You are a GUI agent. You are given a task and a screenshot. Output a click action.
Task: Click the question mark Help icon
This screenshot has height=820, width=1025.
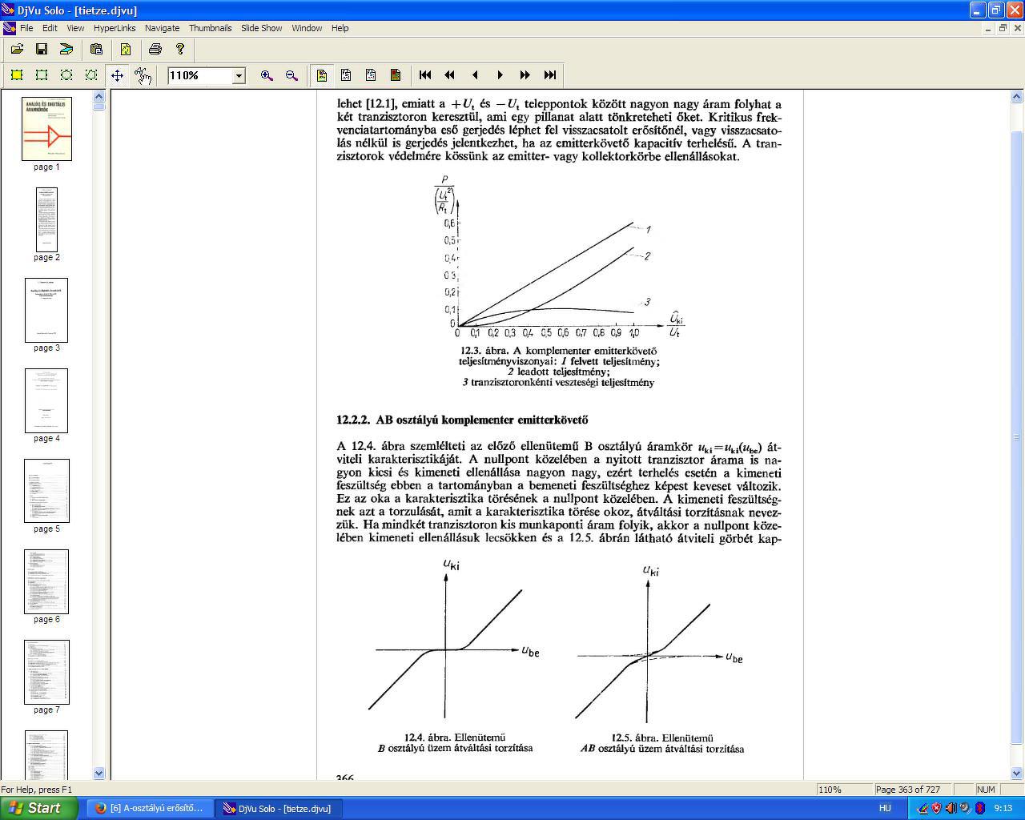[180, 50]
